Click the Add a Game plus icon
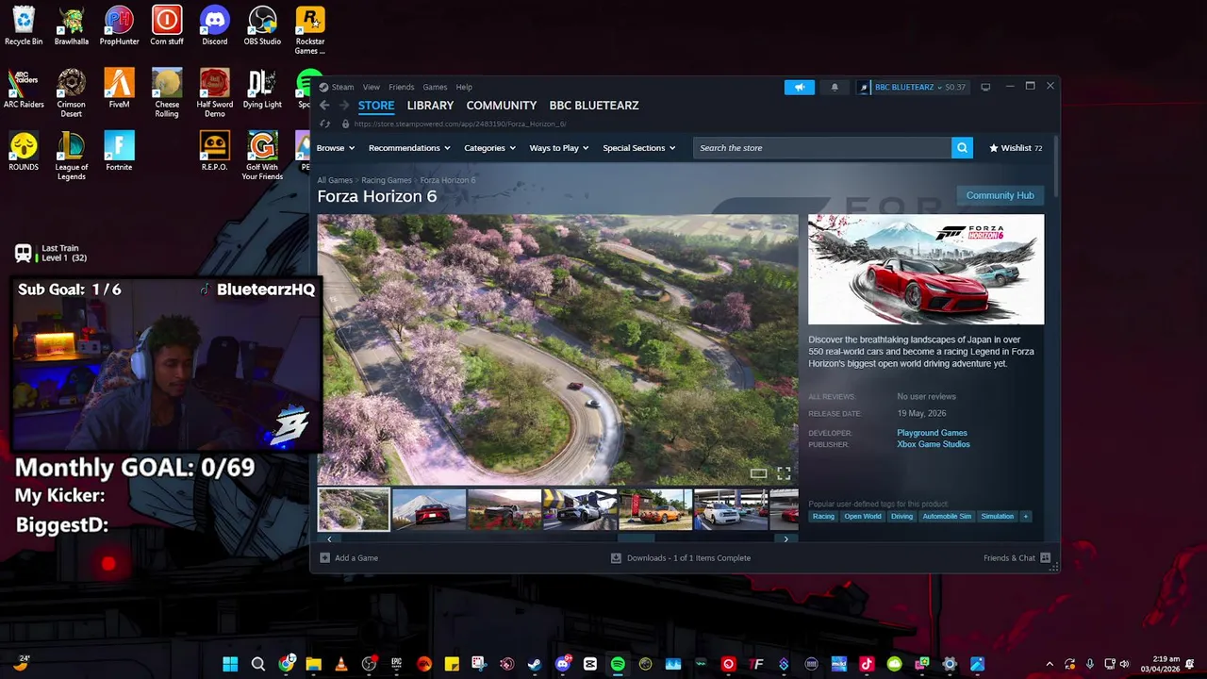Image resolution: width=1207 pixels, height=679 pixels. 324,557
